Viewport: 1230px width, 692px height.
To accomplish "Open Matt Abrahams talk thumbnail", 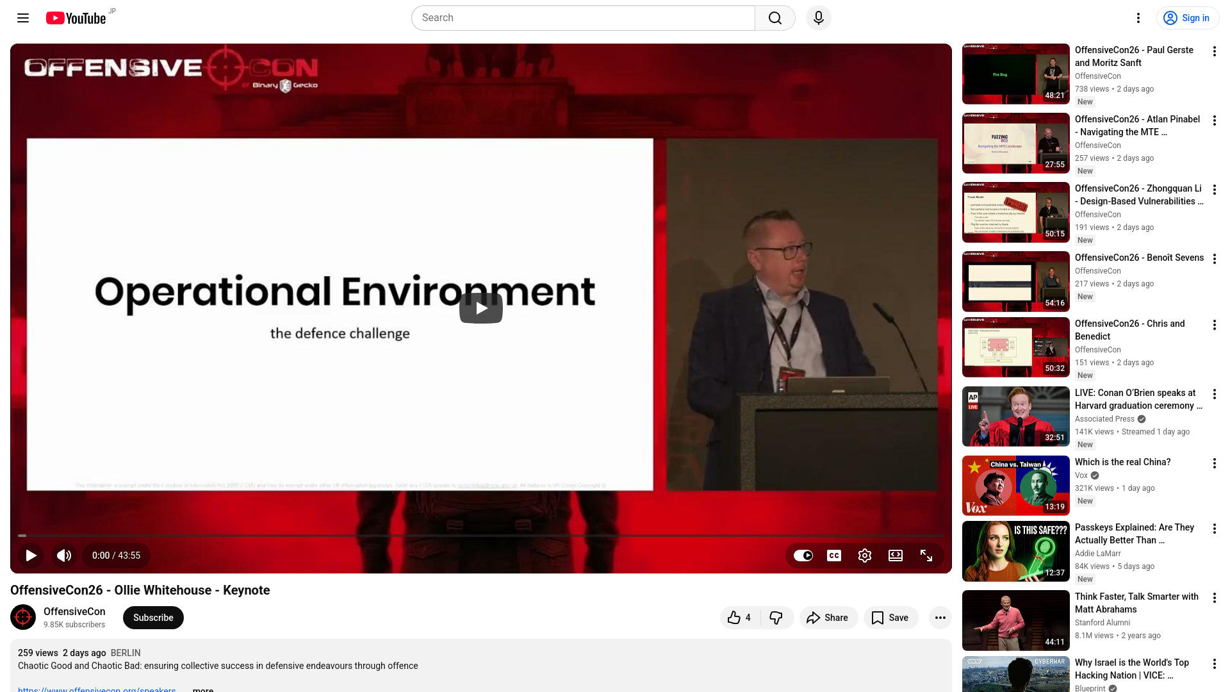I will click(1016, 620).
